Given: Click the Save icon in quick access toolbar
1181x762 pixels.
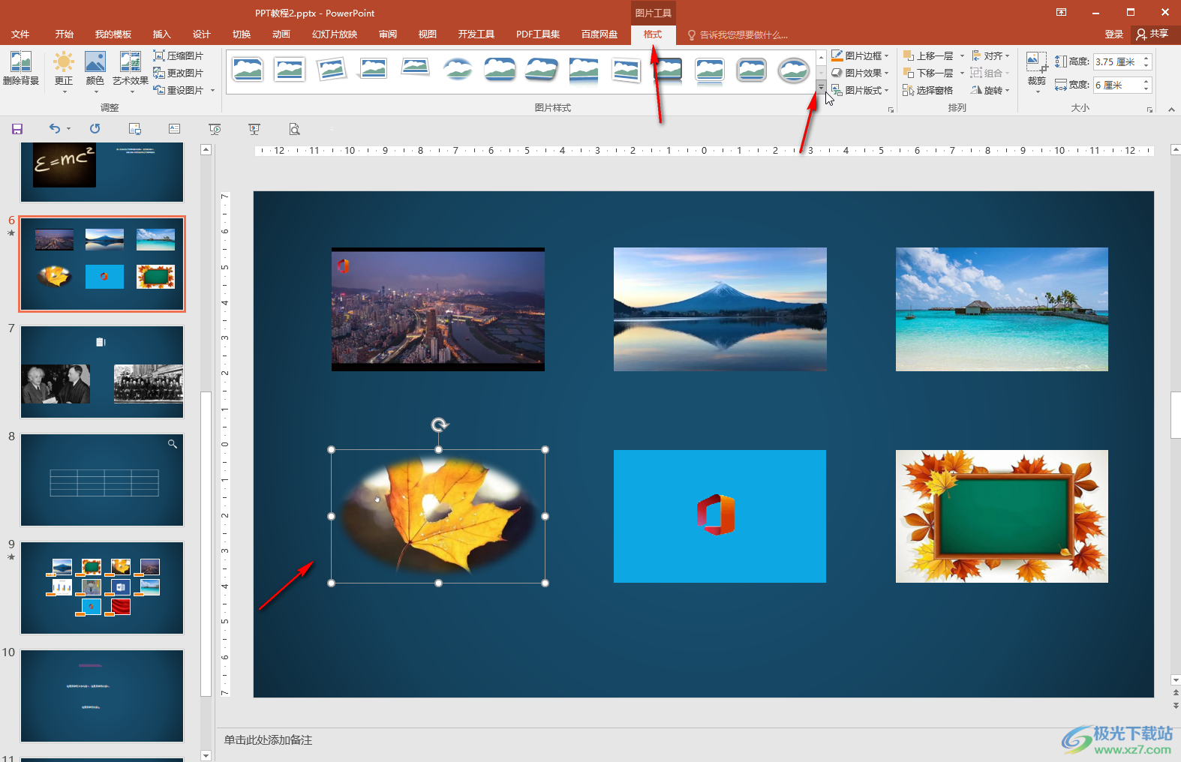Looking at the screenshot, I should [17, 129].
